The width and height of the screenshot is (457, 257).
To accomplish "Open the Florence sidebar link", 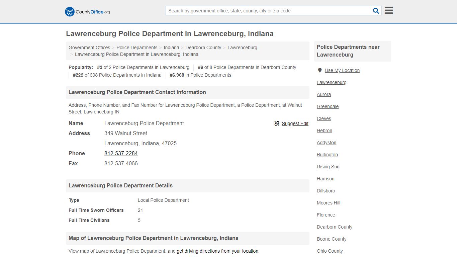I will tap(326, 215).
